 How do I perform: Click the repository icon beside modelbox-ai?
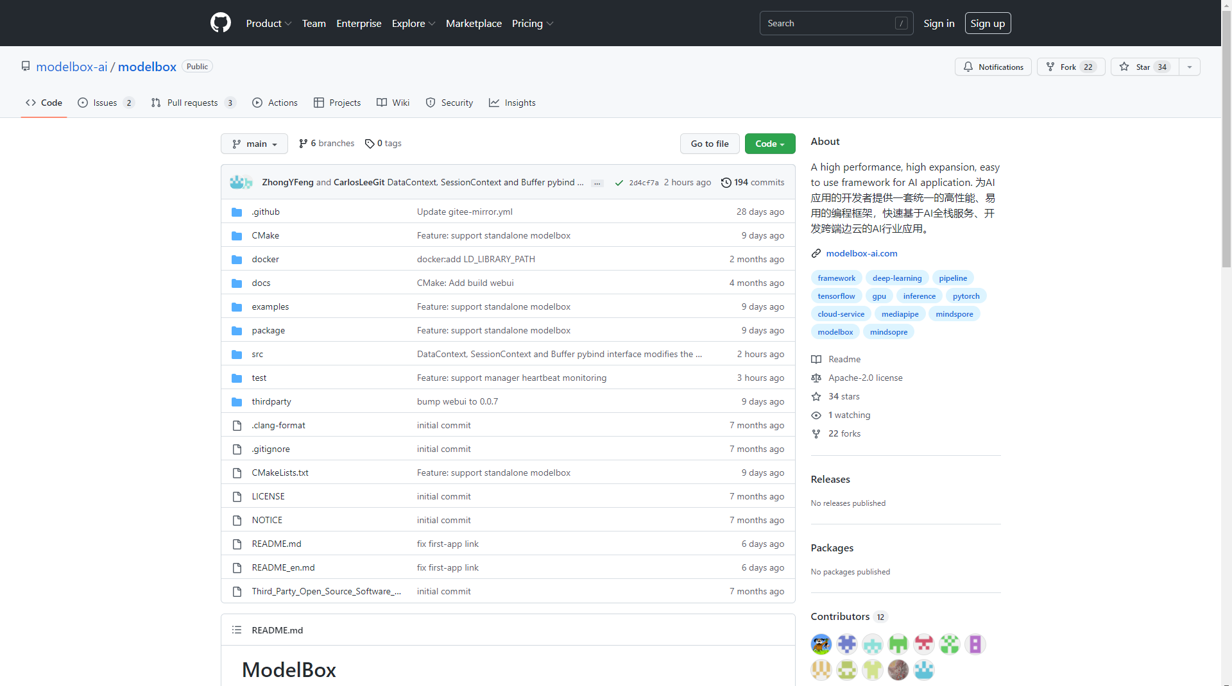(26, 67)
